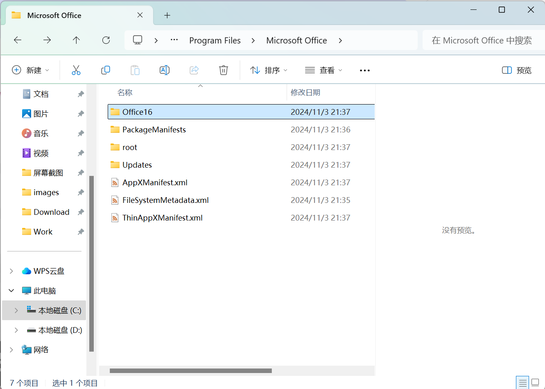Switch to large icons view in status bar
Viewport: 545px width, 389px height.
coord(535,383)
